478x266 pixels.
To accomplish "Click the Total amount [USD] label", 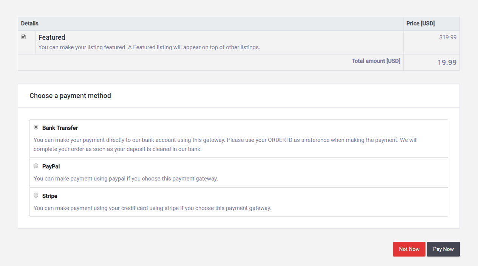I will click(376, 61).
